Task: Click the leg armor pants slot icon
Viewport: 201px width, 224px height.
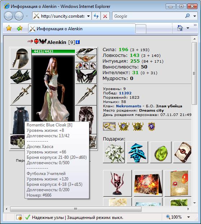Action: (x=86, y=113)
